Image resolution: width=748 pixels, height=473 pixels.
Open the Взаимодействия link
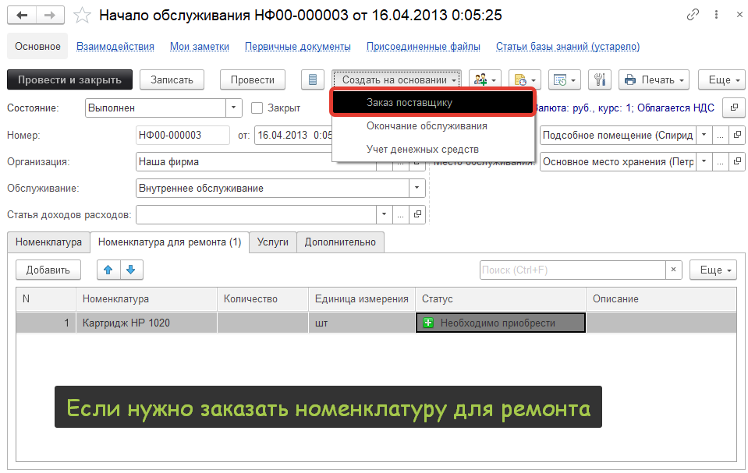click(115, 47)
